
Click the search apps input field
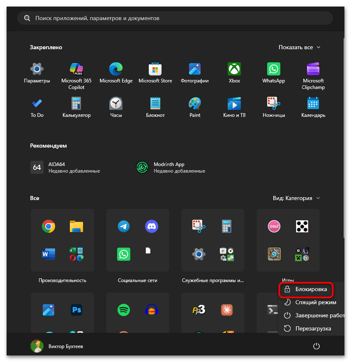[x=175, y=18]
